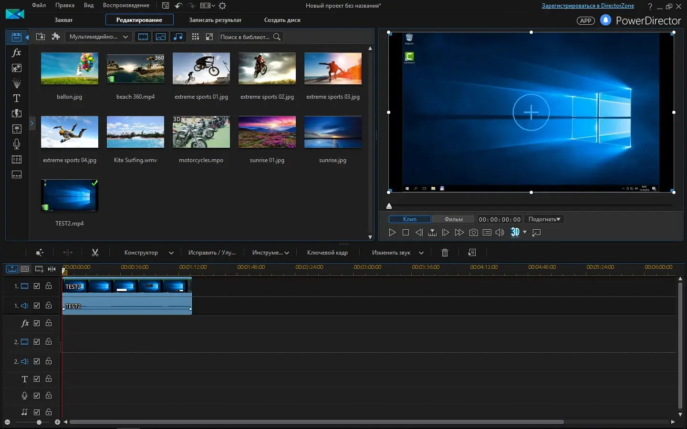Take a snapshot with the camera icon
The height and width of the screenshot is (429, 687).
pyautogui.click(x=473, y=233)
